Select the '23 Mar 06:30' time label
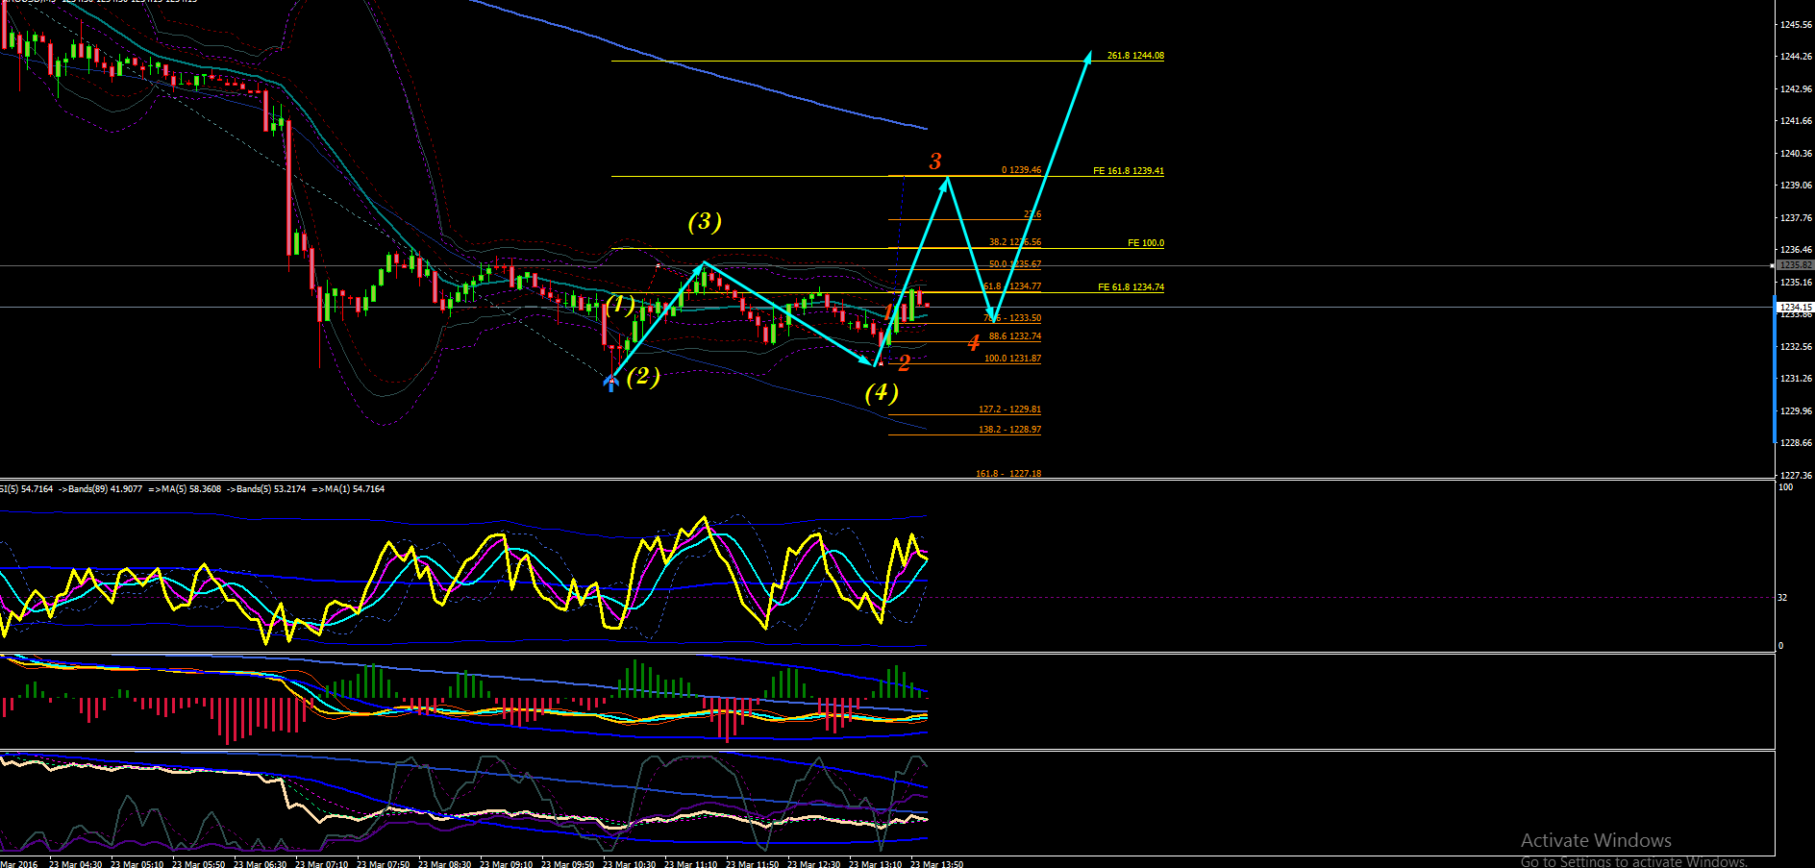This screenshot has width=1815, height=868. [x=260, y=864]
